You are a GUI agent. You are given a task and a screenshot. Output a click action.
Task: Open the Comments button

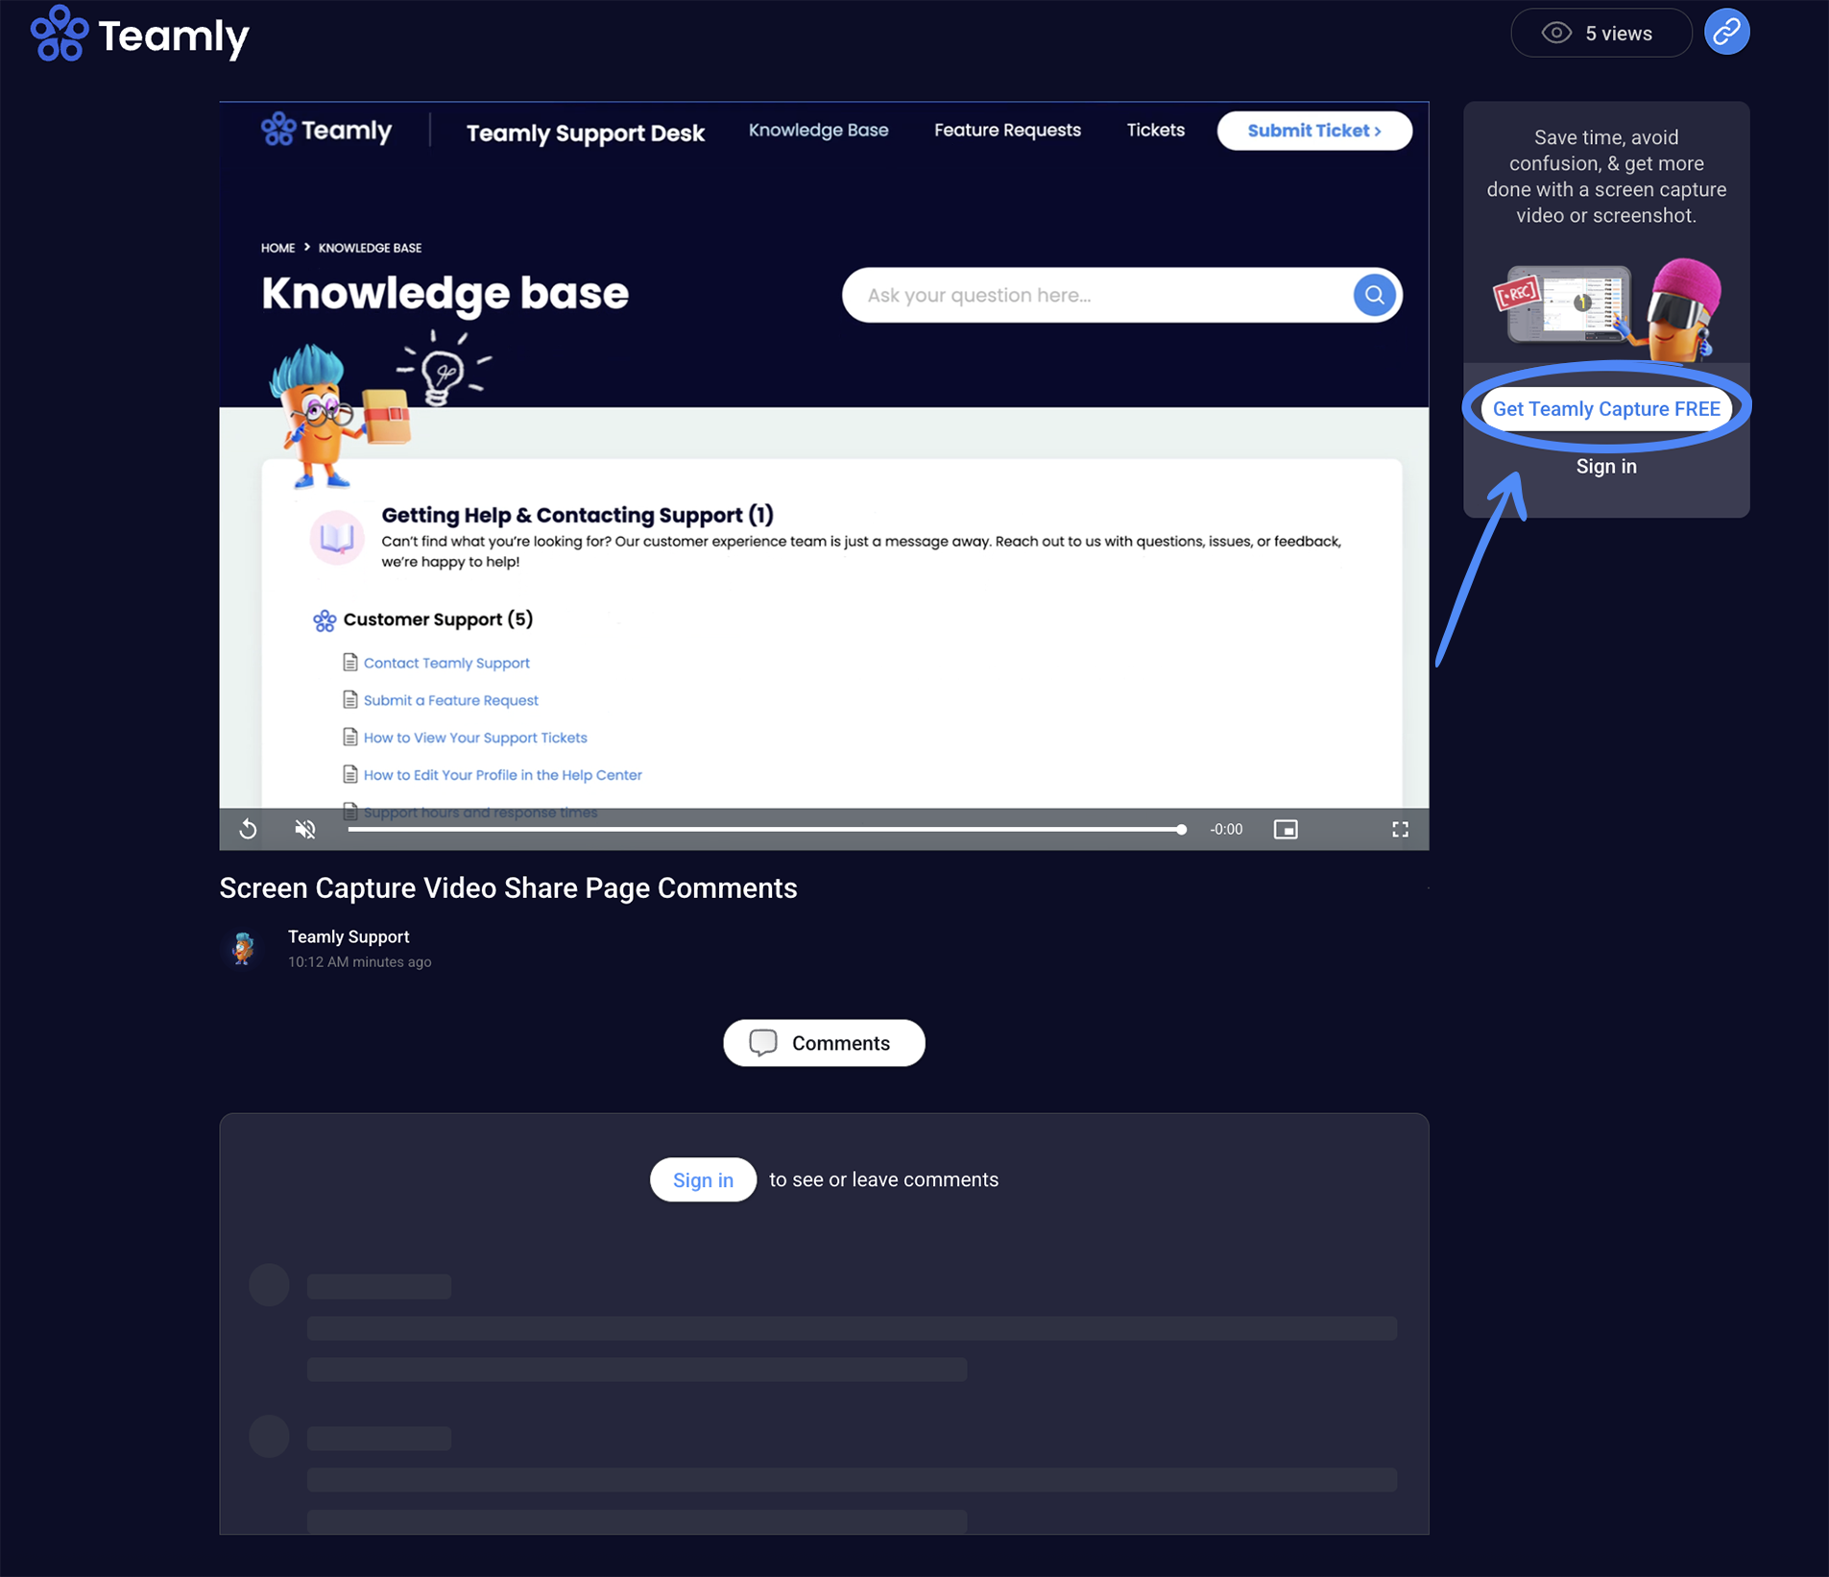pos(824,1043)
